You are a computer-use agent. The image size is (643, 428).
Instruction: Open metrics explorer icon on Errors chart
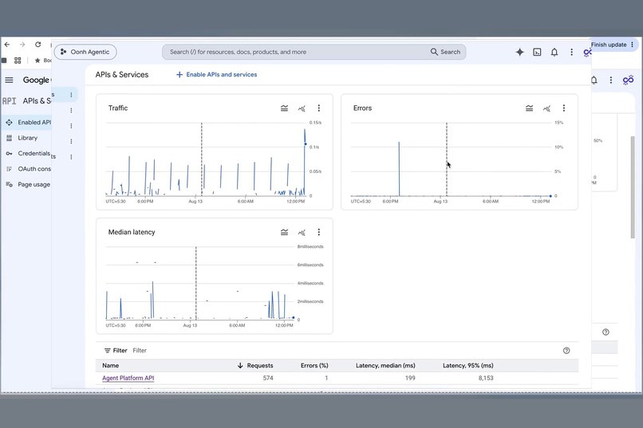click(x=546, y=108)
